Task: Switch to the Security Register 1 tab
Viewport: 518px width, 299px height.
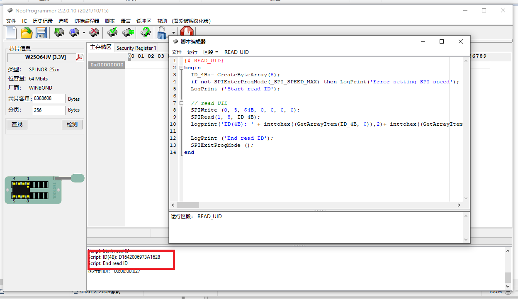Action: point(136,48)
